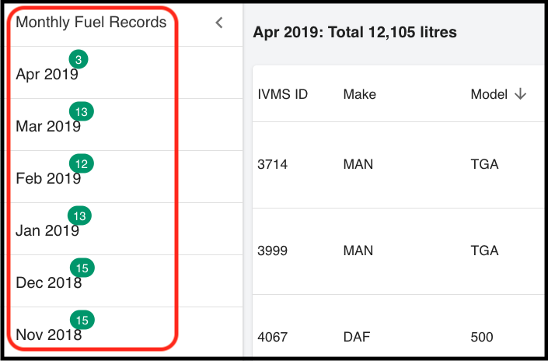Click the sort arrow beside Model
Screen dimensions: 548x361
pos(520,94)
